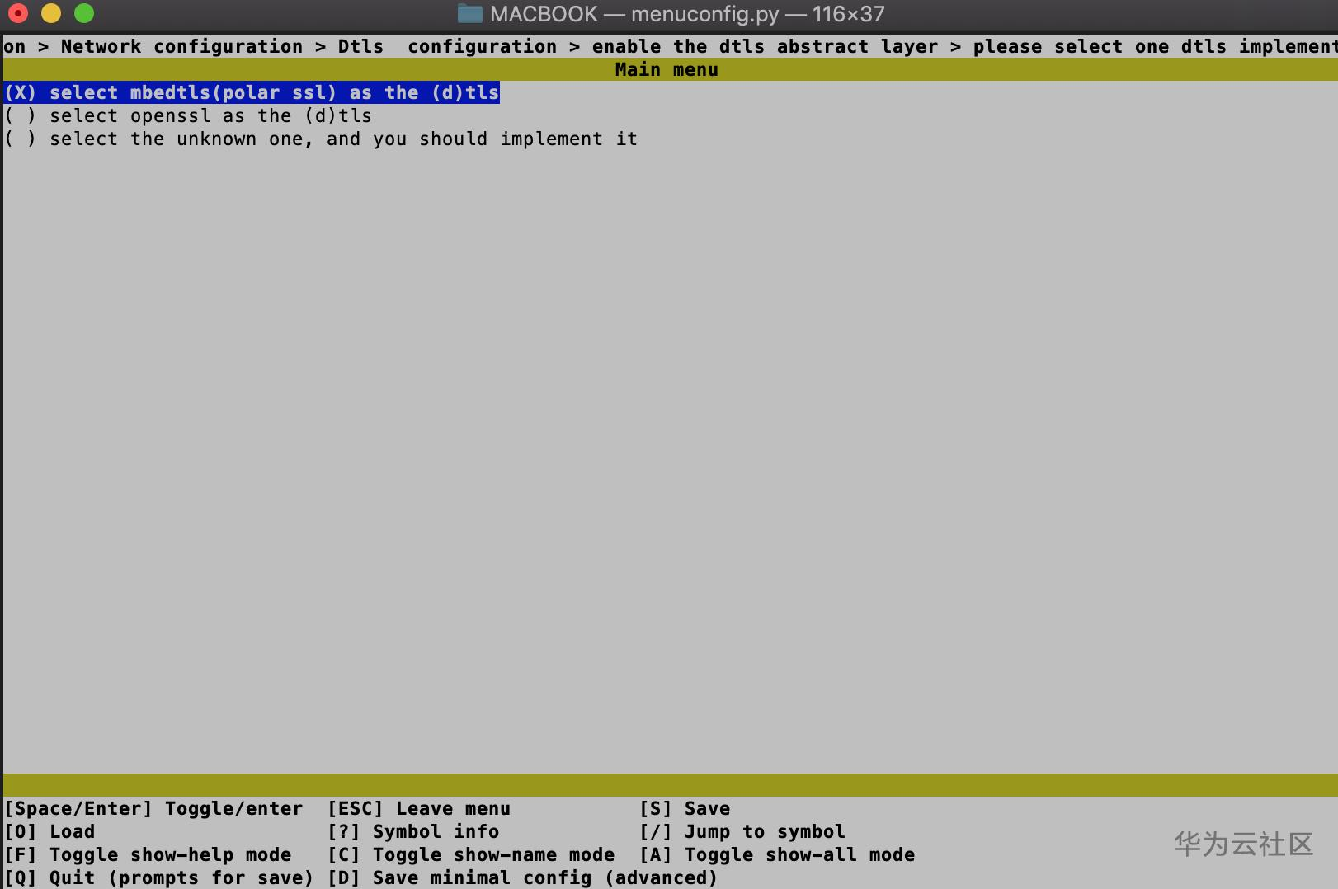Click the Main menu header bar

tap(665, 69)
